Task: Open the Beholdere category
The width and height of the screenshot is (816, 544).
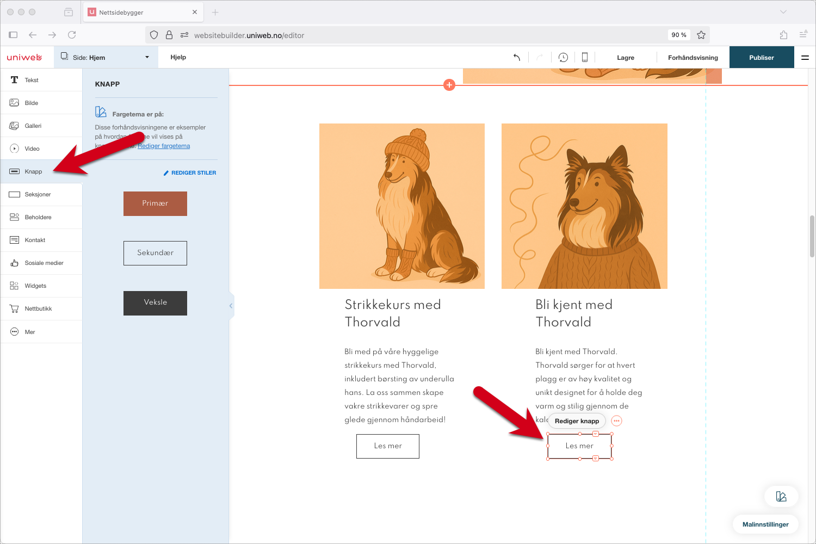Action: [x=41, y=217]
